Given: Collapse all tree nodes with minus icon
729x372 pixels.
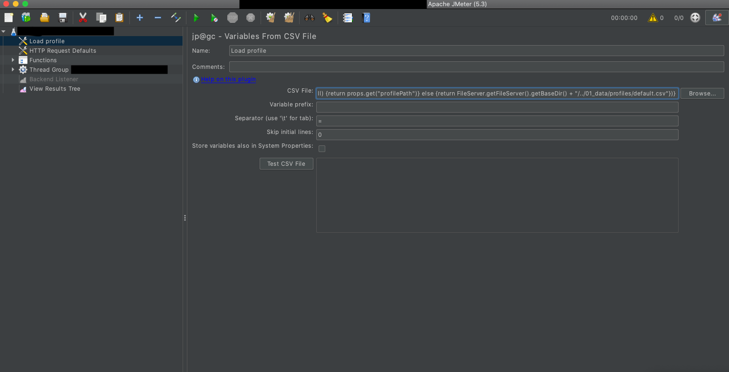Looking at the screenshot, I should tap(158, 18).
